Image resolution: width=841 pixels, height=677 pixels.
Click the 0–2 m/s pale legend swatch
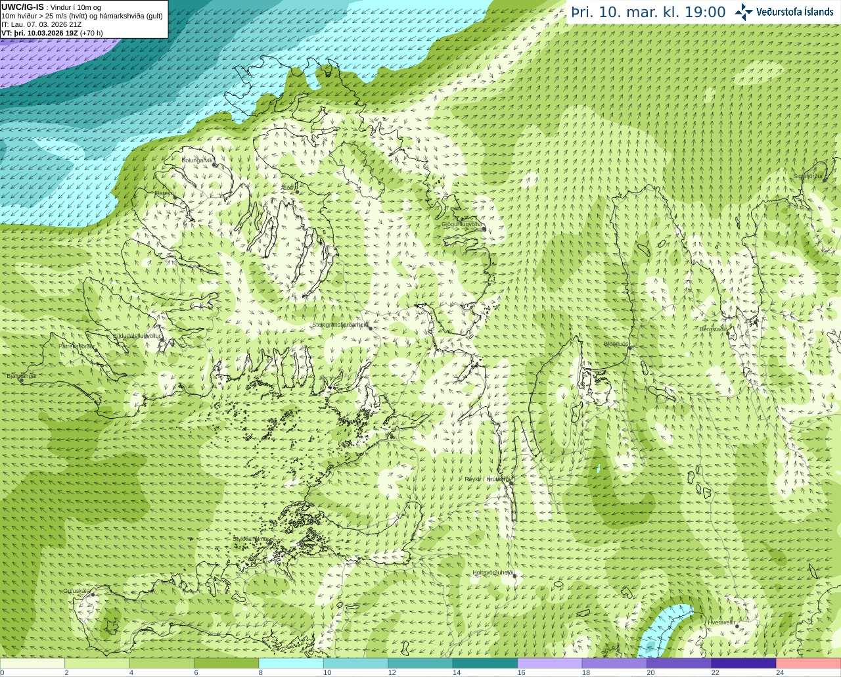tap(32, 663)
